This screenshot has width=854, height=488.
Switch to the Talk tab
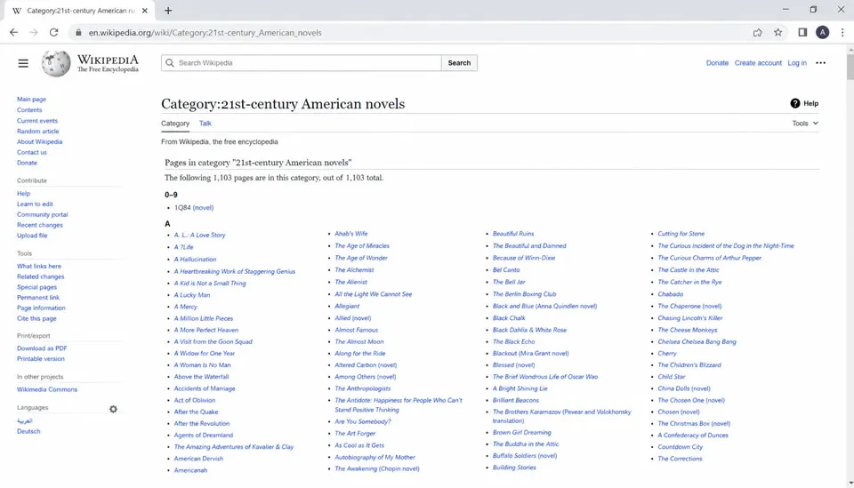tap(205, 124)
